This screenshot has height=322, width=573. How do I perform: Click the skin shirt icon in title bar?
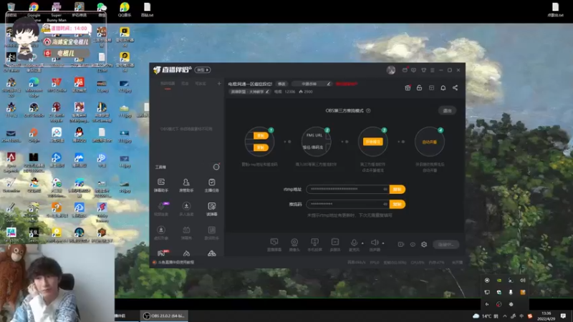423,70
